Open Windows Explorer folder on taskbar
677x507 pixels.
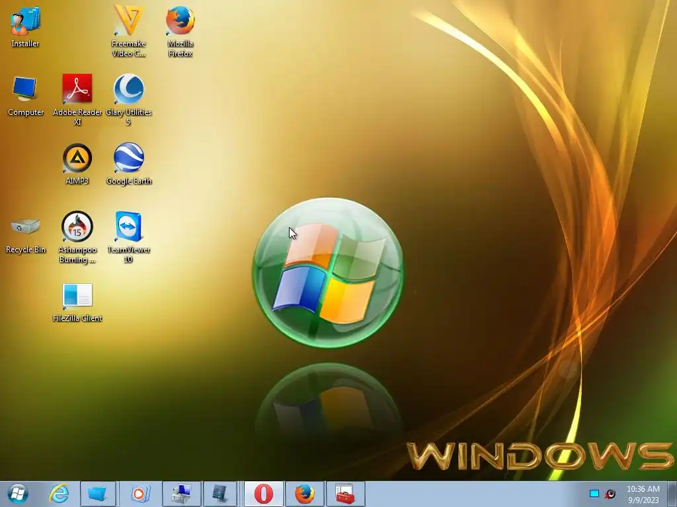(98, 494)
